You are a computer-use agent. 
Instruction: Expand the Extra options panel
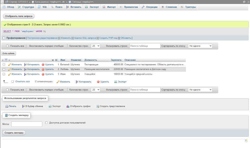pos(8,53)
